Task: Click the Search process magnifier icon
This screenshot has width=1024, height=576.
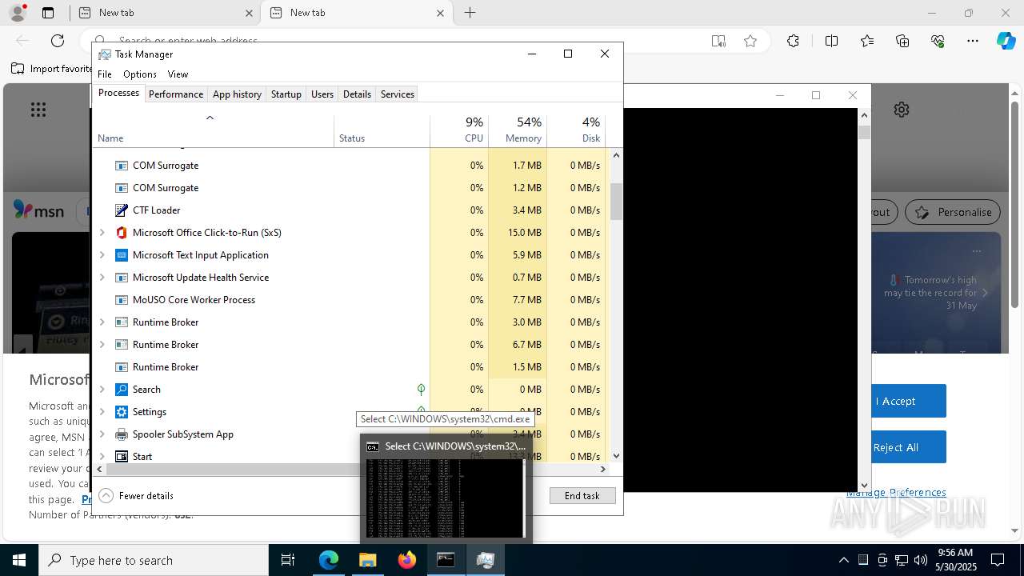Action: tap(122, 390)
